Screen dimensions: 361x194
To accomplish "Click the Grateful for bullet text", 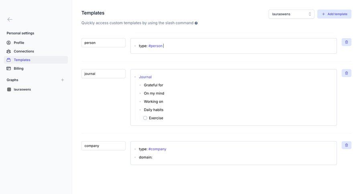I will click(x=153, y=85).
